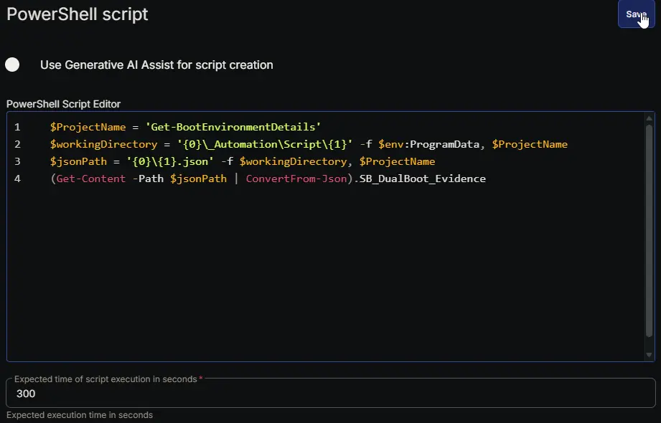The height and width of the screenshot is (423, 661).
Task: Click the script editor vertical scrollbar thumb
Action: [x=650, y=230]
